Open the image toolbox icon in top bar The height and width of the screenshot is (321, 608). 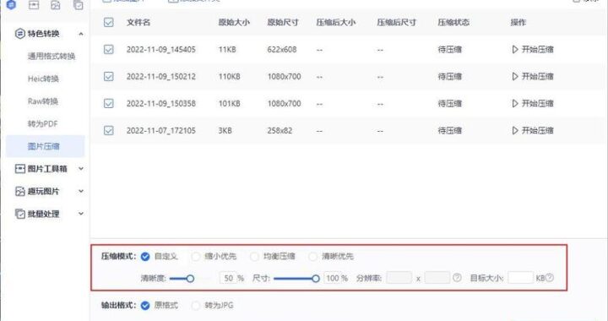point(34,5)
